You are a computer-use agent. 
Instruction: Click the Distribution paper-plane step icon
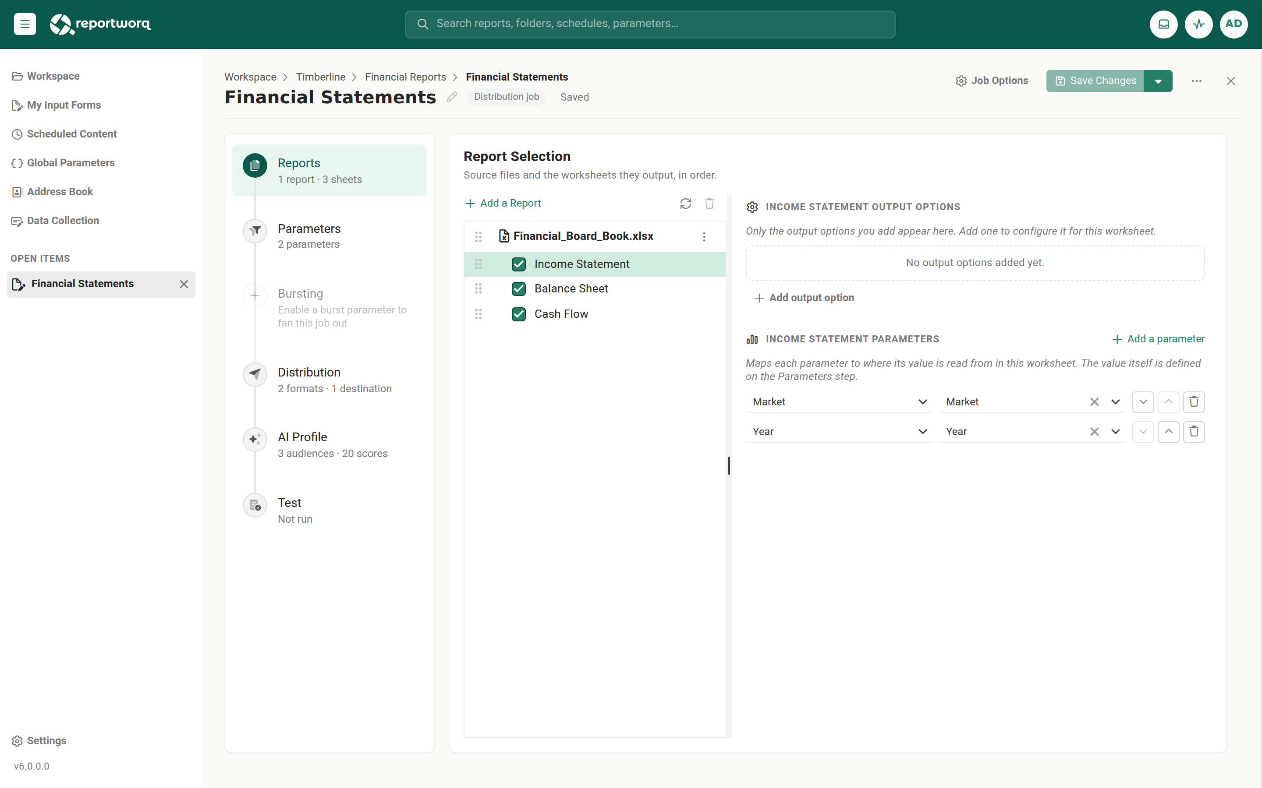[255, 374]
